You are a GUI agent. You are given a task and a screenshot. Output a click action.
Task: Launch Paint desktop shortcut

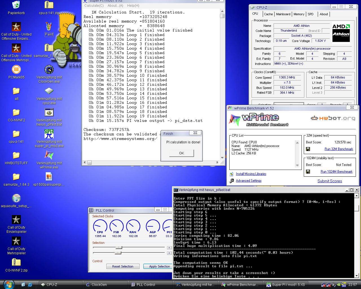pos(49,29)
